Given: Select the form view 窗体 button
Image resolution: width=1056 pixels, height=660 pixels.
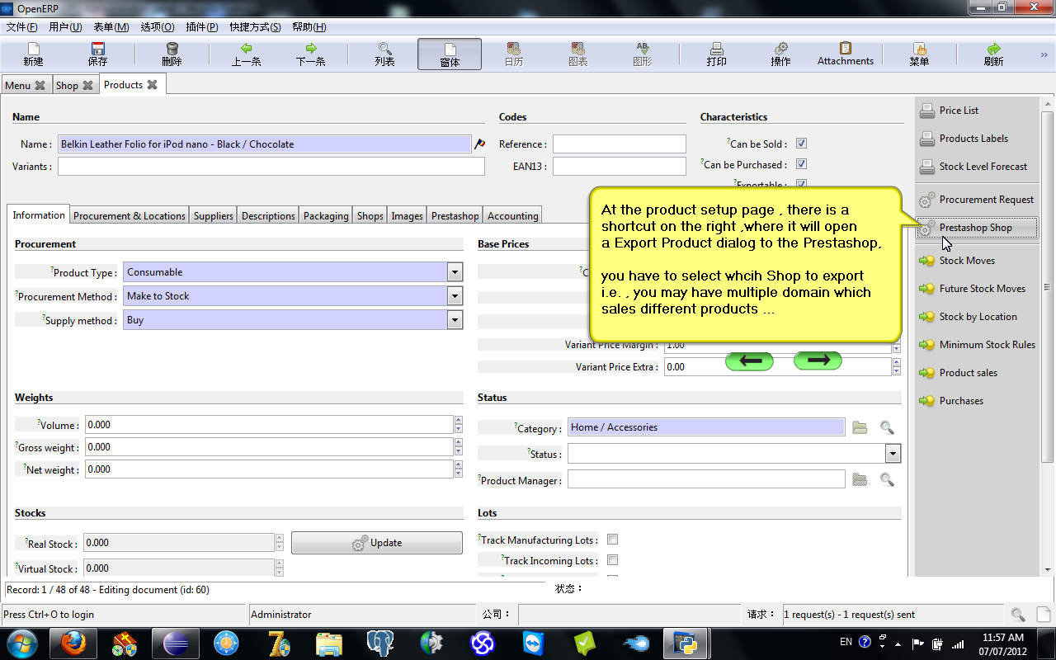Looking at the screenshot, I should coord(450,54).
